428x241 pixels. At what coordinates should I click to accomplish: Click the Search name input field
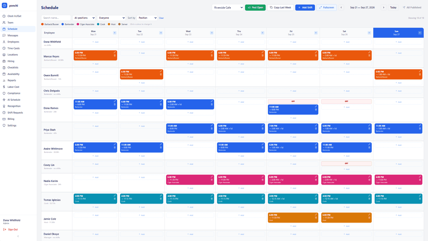pos(56,18)
